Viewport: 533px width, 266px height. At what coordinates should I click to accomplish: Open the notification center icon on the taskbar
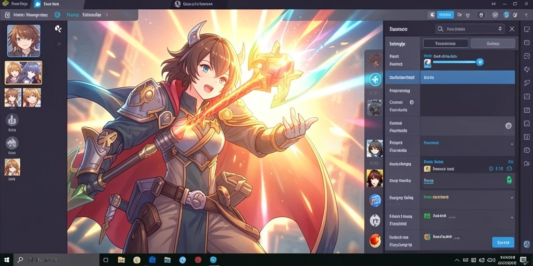click(x=523, y=260)
